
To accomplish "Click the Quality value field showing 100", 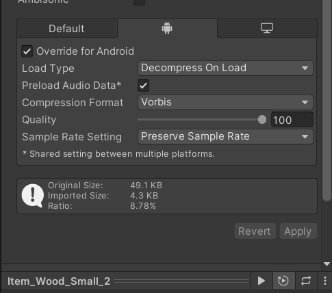I will (x=292, y=120).
